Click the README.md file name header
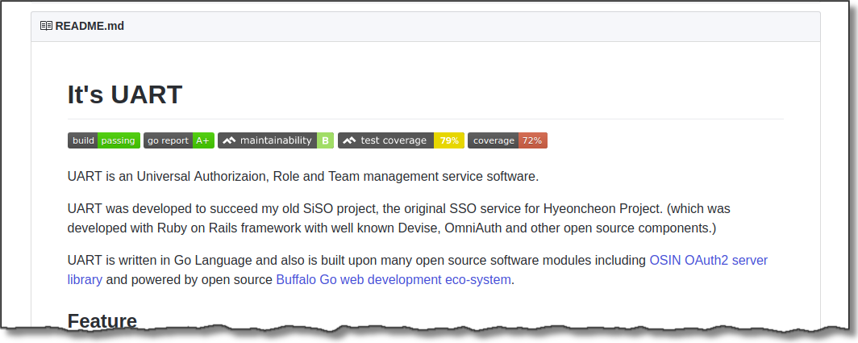The width and height of the screenshot is (858, 343). click(x=90, y=26)
